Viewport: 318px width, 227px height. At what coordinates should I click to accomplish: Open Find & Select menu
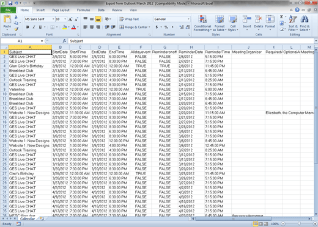pyautogui.click(x=305, y=23)
